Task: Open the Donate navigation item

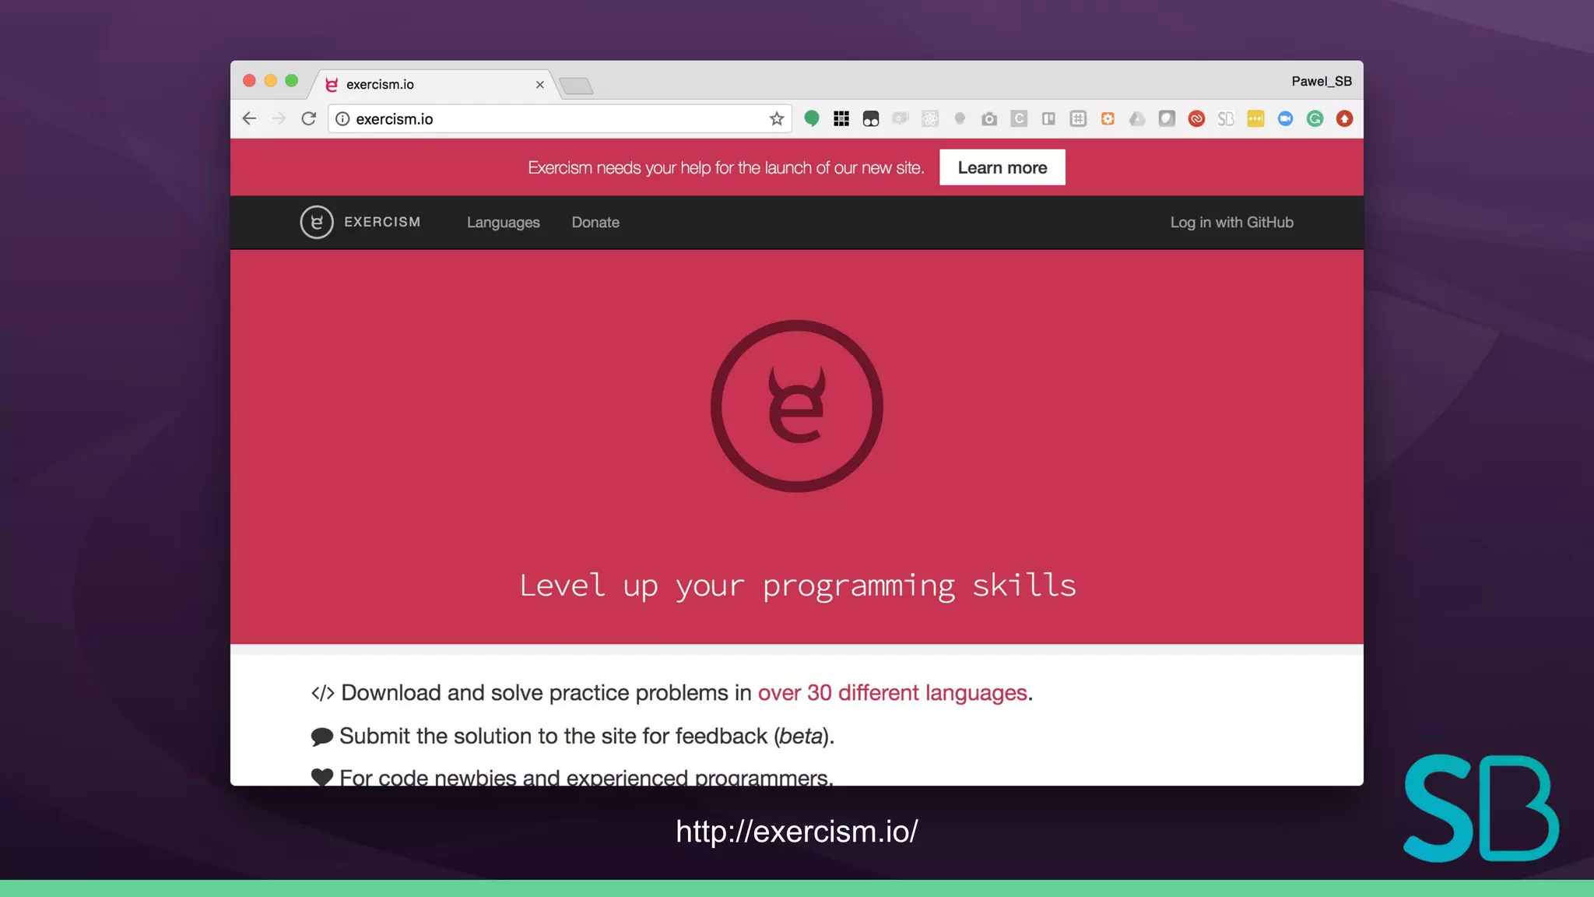Action: coord(595,222)
